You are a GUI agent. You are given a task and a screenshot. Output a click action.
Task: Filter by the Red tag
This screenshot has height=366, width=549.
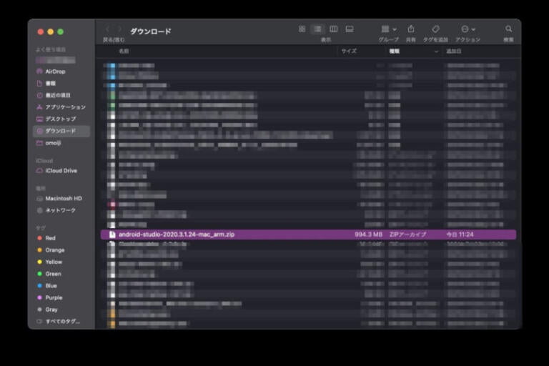coord(50,238)
